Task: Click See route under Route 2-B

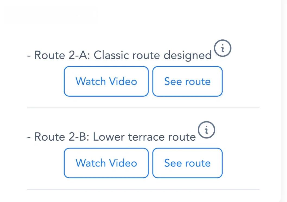Action: tap(187, 163)
